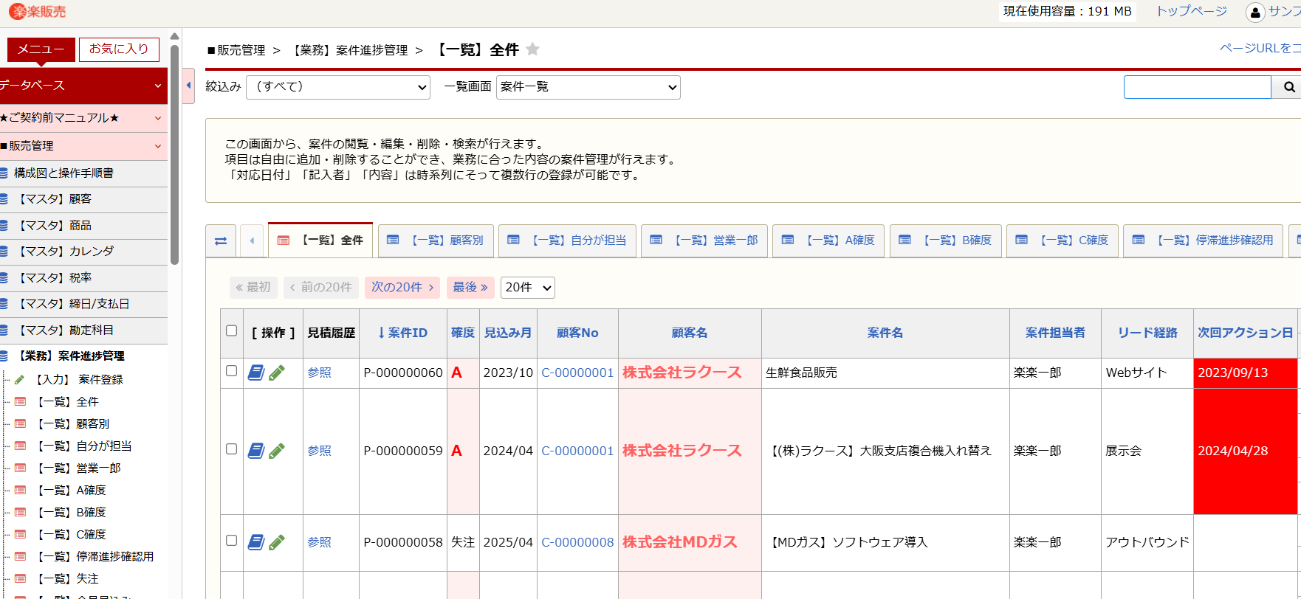This screenshot has width=1301, height=599.
Task: Click the 次の20件 pagination button
Action: [402, 288]
